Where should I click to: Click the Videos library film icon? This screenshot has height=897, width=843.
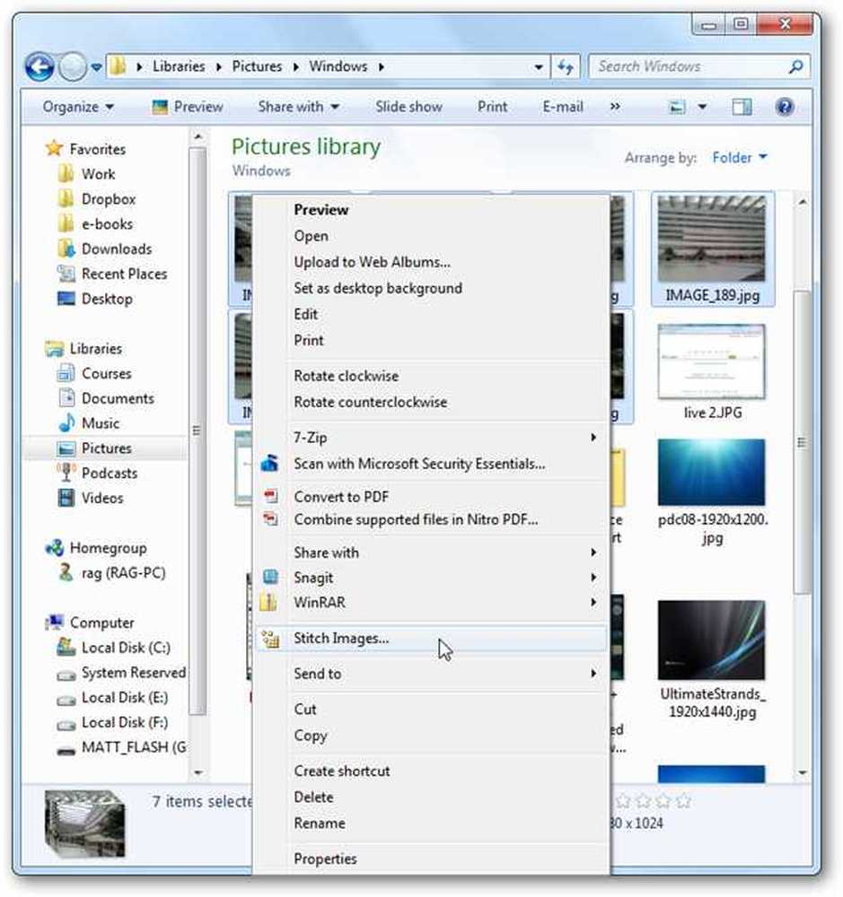click(66, 498)
